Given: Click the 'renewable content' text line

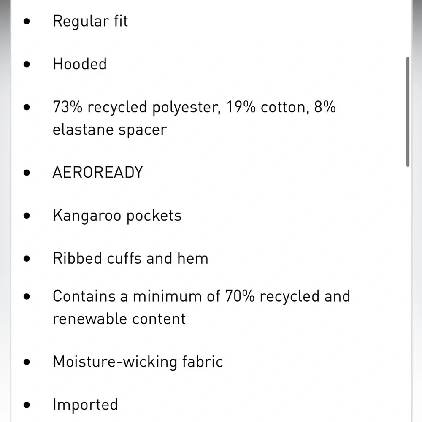Looking at the screenshot, I should coord(119,319).
